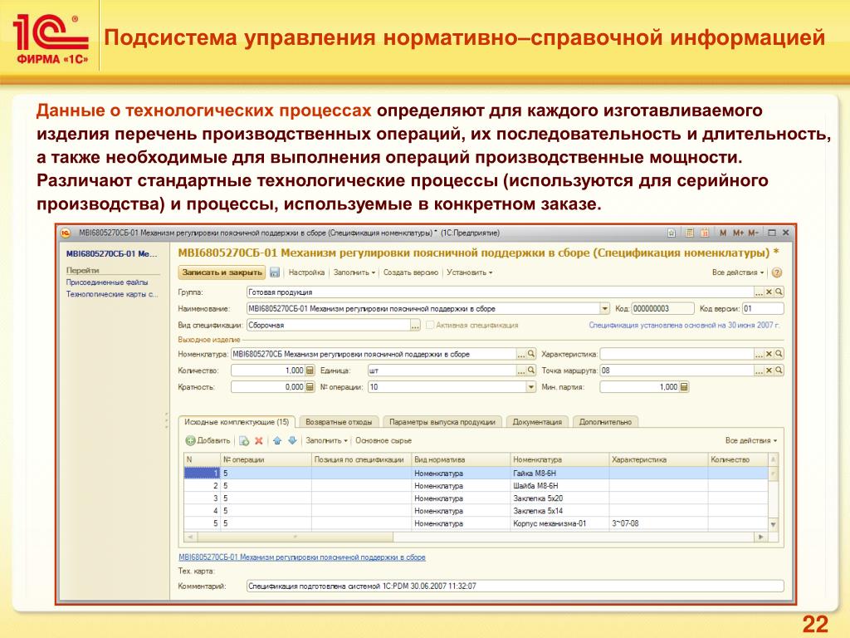
Task: Open the underlined MBI6805270СБ-01 link below the table
Action: click(302, 557)
